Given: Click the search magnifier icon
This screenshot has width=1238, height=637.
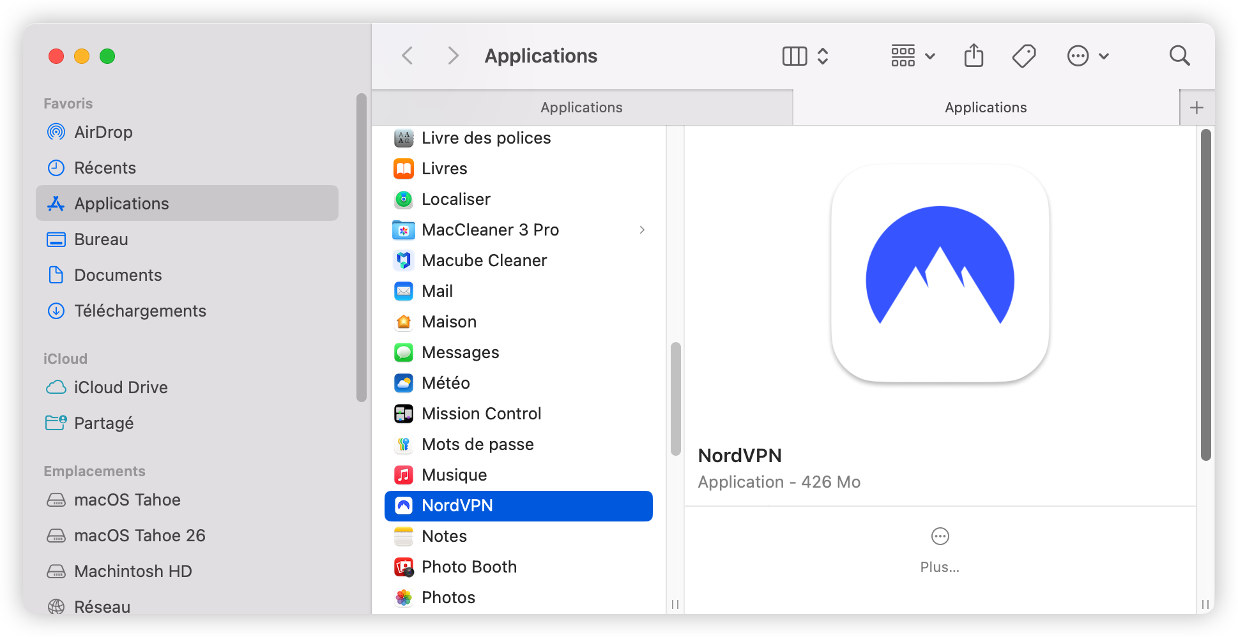Looking at the screenshot, I should (1179, 56).
